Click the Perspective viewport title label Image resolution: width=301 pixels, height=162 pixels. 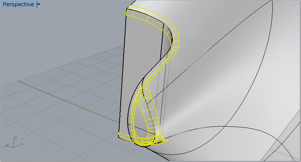[19, 4]
